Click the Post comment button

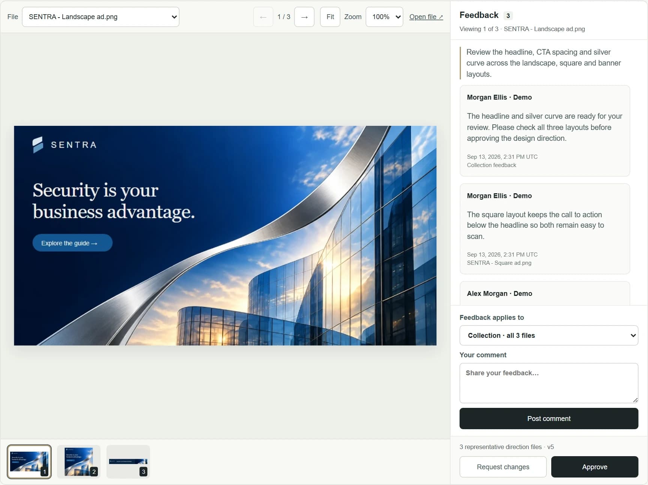[549, 418]
